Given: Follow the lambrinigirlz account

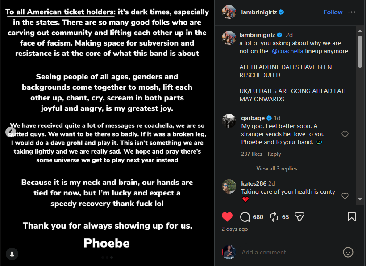Looking at the screenshot, I should (333, 12).
